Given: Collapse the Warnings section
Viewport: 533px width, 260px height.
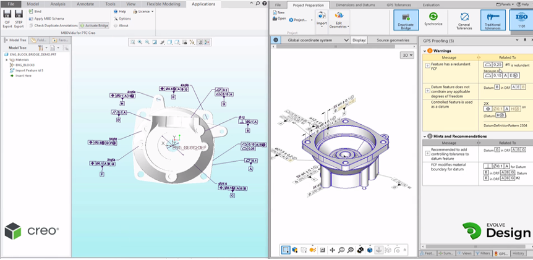Looking at the screenshot, I should pos(425,51).
